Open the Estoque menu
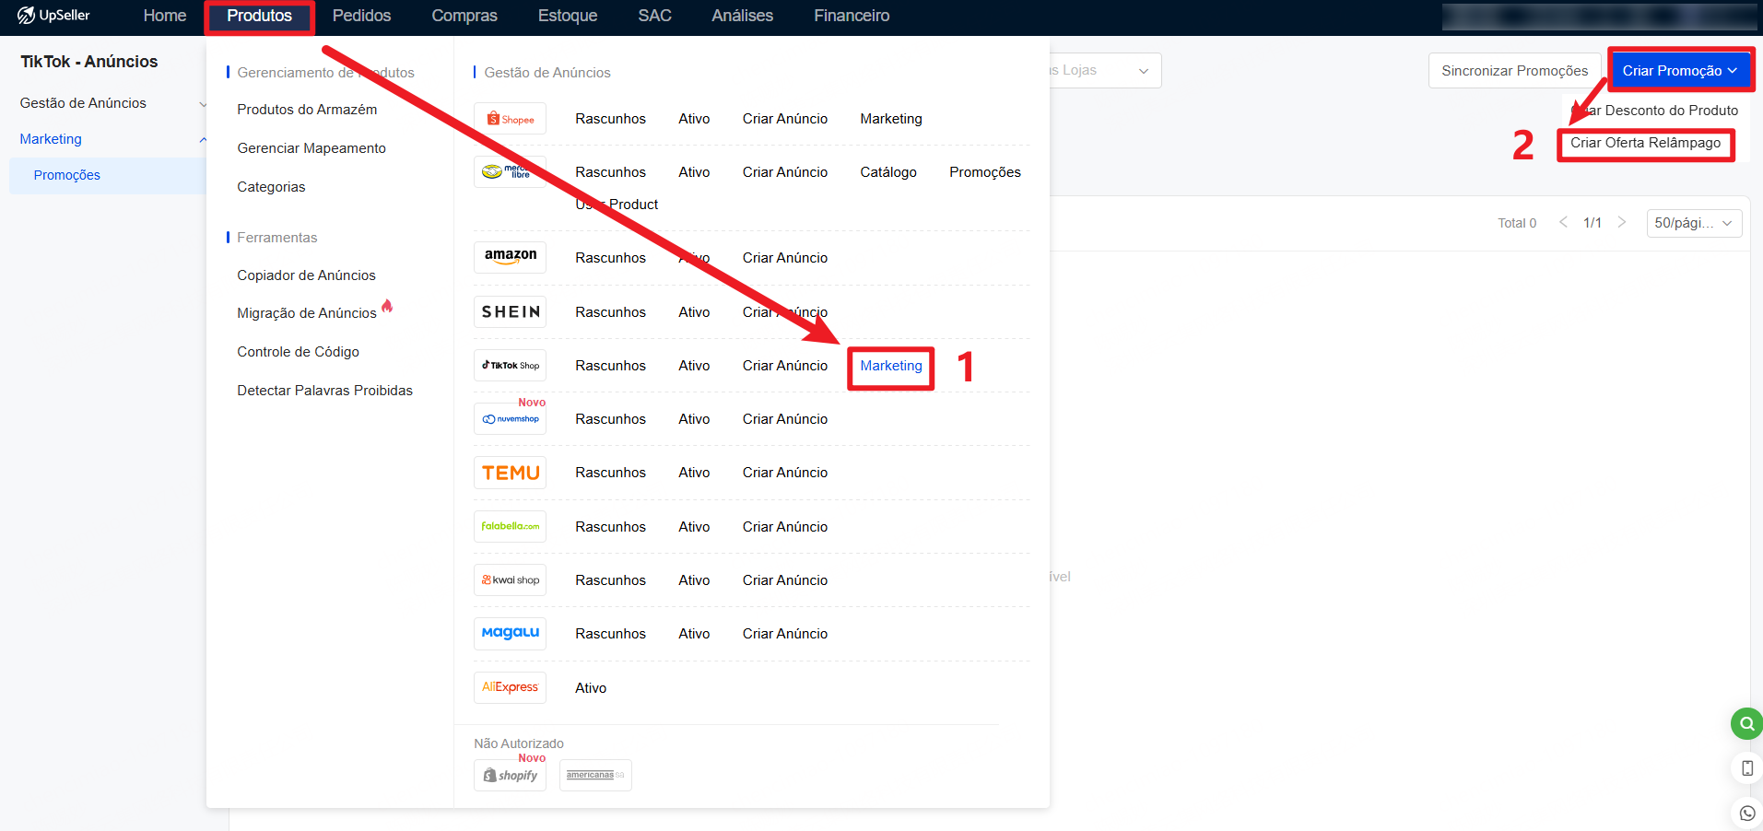This screenshot has height=831, width=1763. [568, 16]
